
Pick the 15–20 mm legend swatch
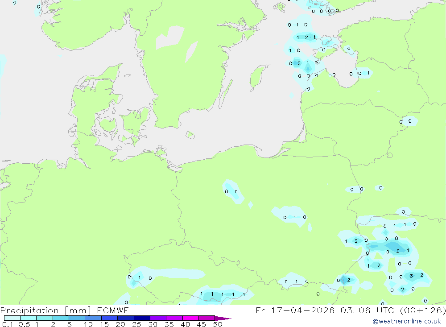click(110, 318)
